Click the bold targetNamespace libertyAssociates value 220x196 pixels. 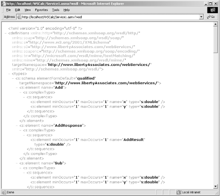(99, 65)
